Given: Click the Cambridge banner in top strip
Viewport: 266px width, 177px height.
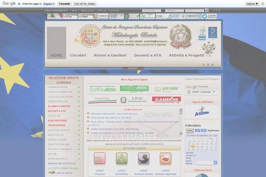Looking at the screenshot, I should coord(101,16).
